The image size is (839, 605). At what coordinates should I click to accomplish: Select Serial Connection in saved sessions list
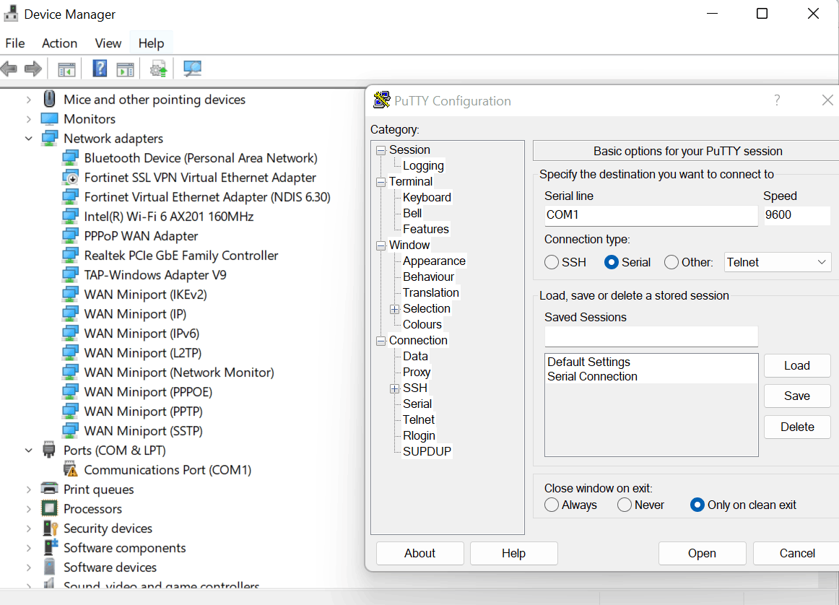point(592,377)
